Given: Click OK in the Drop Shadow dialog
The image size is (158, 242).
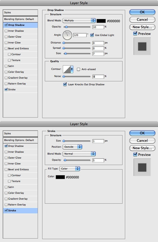Looking at the screenshot, I should pyautogui.click(x=142, y=12).
